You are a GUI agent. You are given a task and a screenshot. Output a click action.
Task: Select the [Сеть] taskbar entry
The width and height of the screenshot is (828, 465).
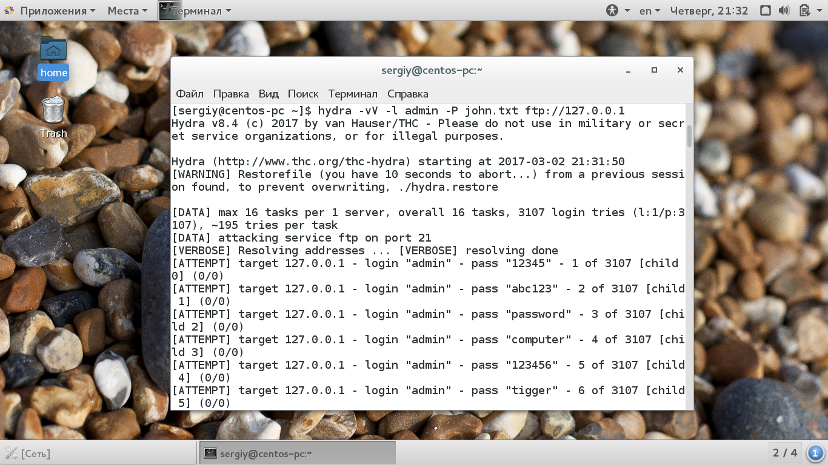pos(98,453)
